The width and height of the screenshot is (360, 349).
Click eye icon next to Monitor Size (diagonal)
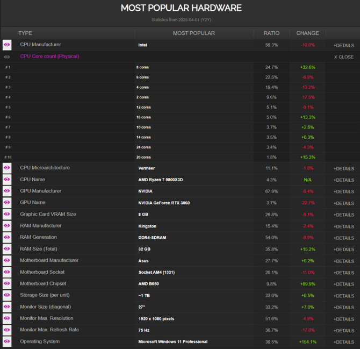coord(7,307)
